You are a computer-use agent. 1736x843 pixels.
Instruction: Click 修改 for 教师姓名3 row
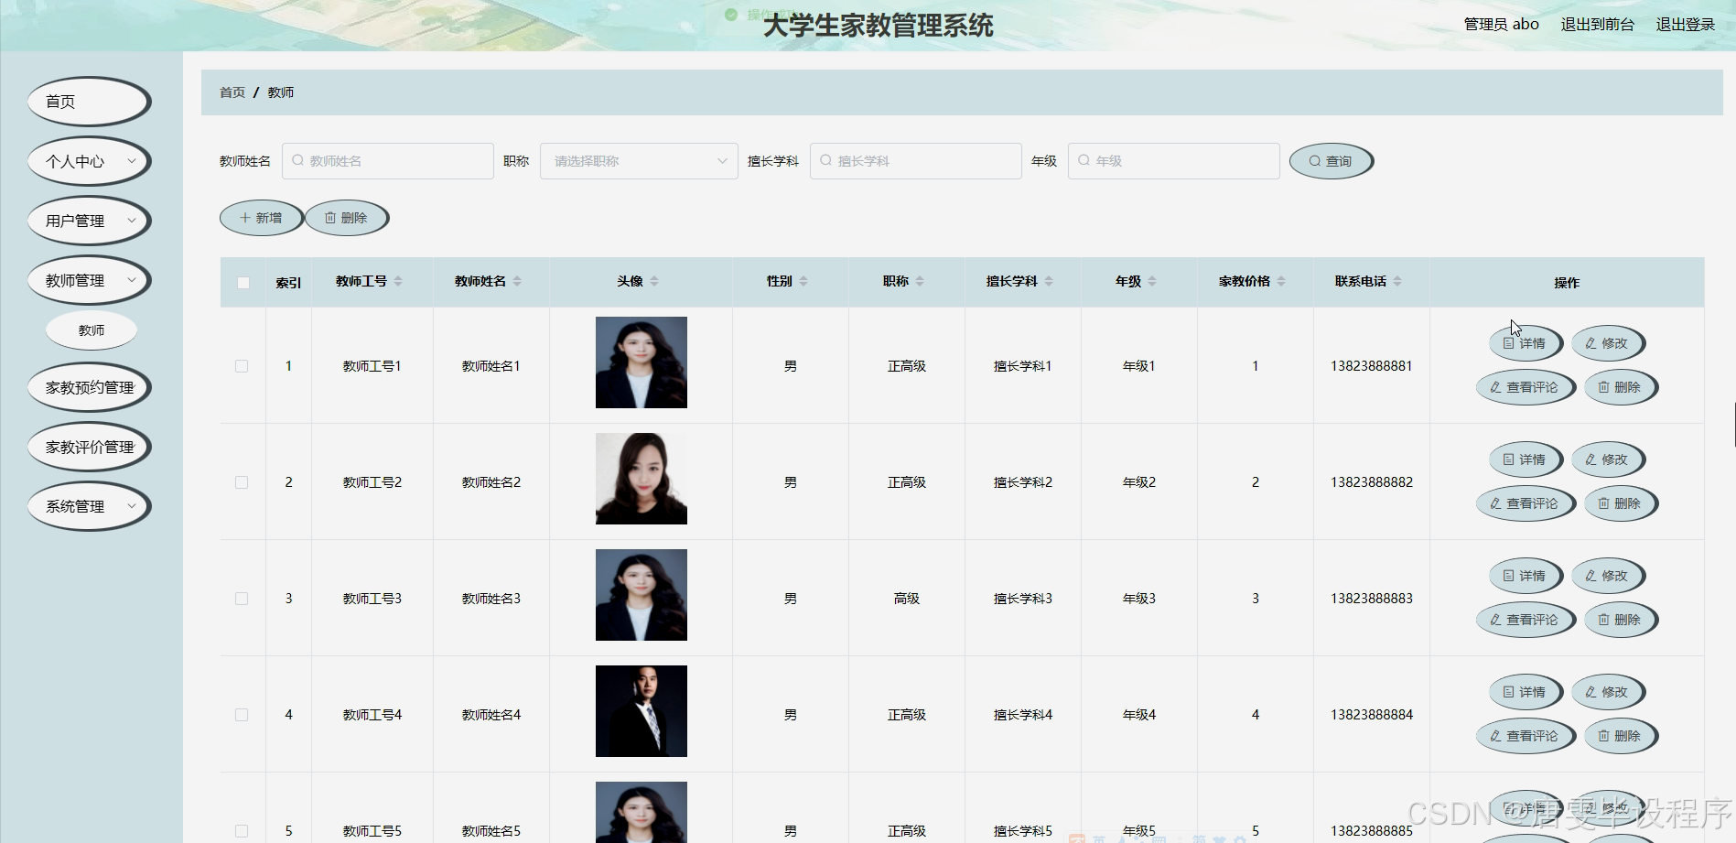click(1608, 576)
